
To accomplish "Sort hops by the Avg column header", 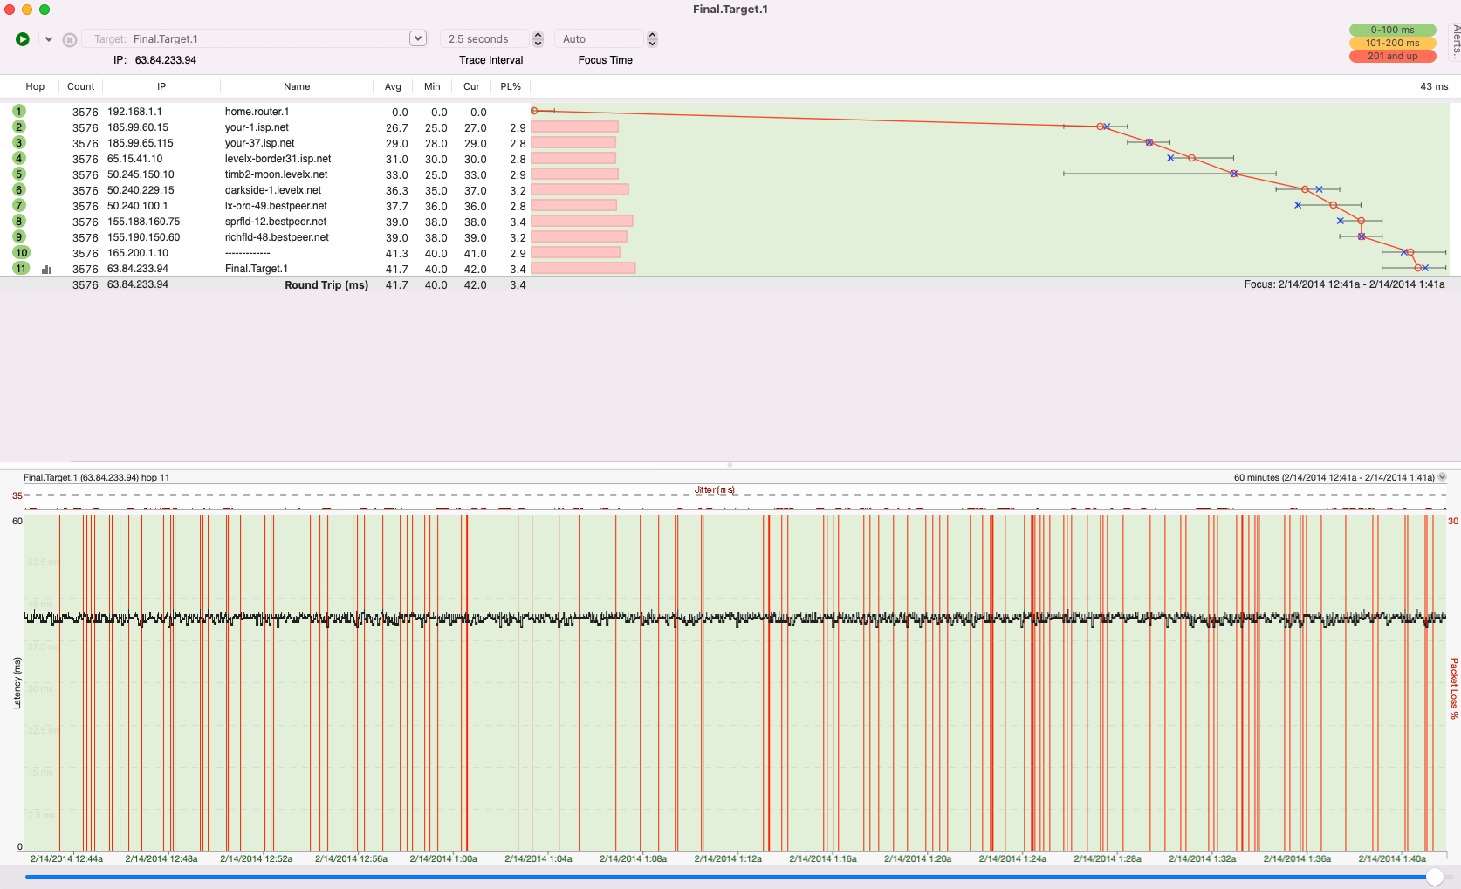I will 393,86.
